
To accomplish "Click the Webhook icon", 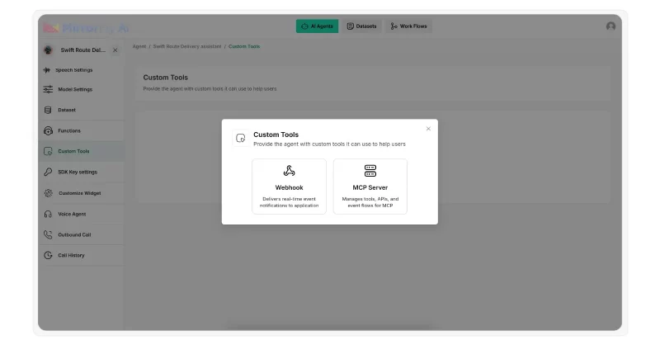I will click(x=289, y=171).
